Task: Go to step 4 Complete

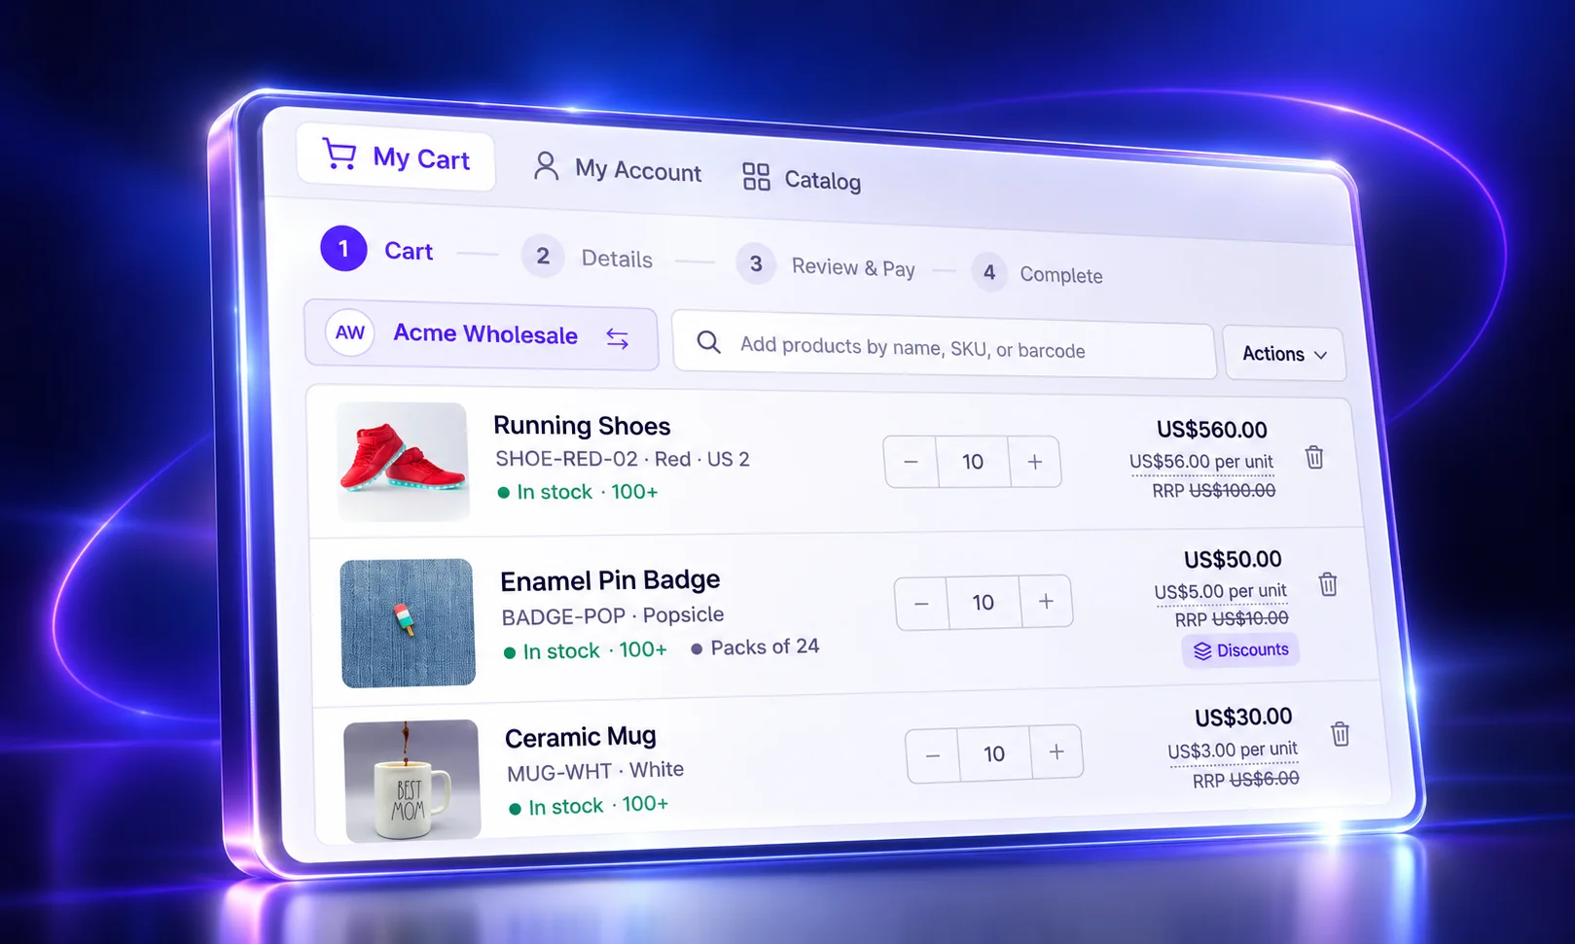Action: pyautogui.click(x=1036, y=273)
